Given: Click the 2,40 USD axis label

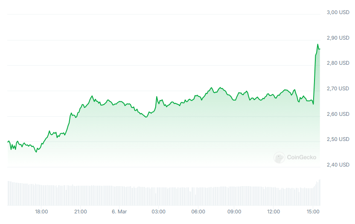Looking at the screenshot, I should [338, 165].
